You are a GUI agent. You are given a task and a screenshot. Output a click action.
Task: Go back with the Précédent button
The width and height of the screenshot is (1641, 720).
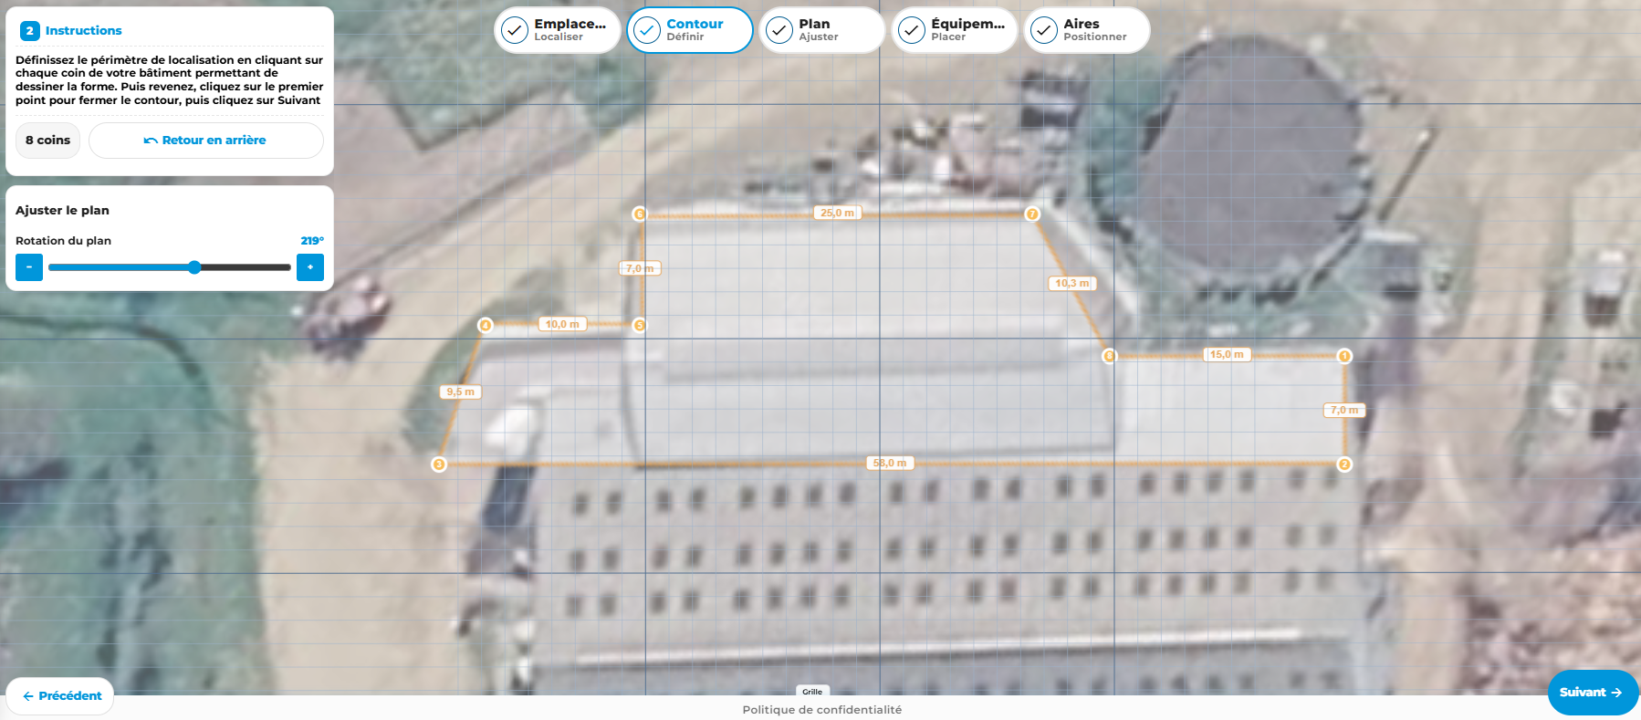pyautogui.click(x=60, y=696)
